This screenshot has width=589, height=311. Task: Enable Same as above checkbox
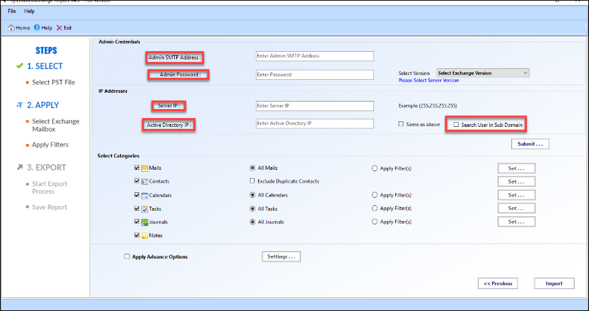point(401,124)
